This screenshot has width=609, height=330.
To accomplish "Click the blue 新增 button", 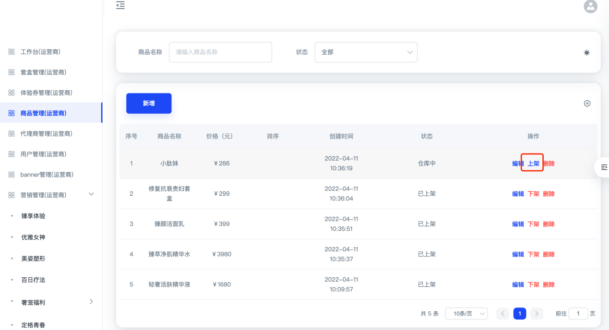I will coord(149,104).
